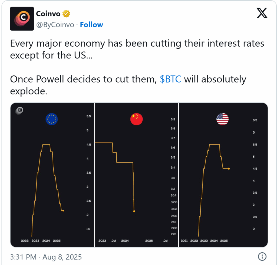Click the Coinvo display name
The width and height of the screenshot is (277, 265).
click(x=48, y=14)
